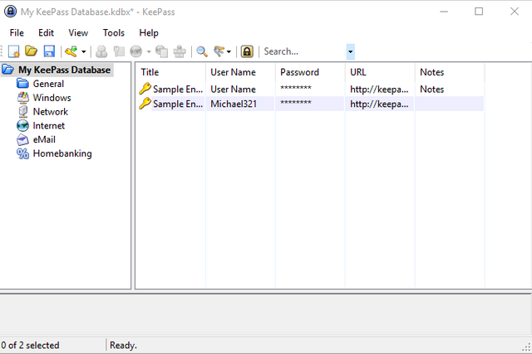The image size is (532, 354).
Task: Click the Show Entries keys icon
Action: (219, 51)
